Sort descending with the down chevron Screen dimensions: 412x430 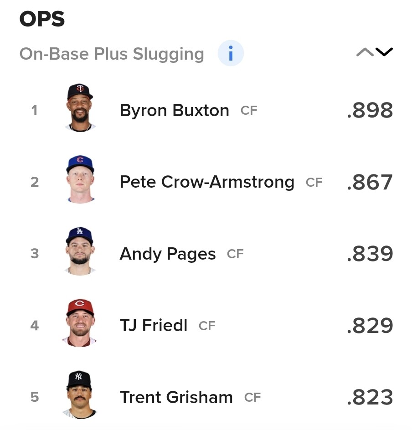[384, 52]
